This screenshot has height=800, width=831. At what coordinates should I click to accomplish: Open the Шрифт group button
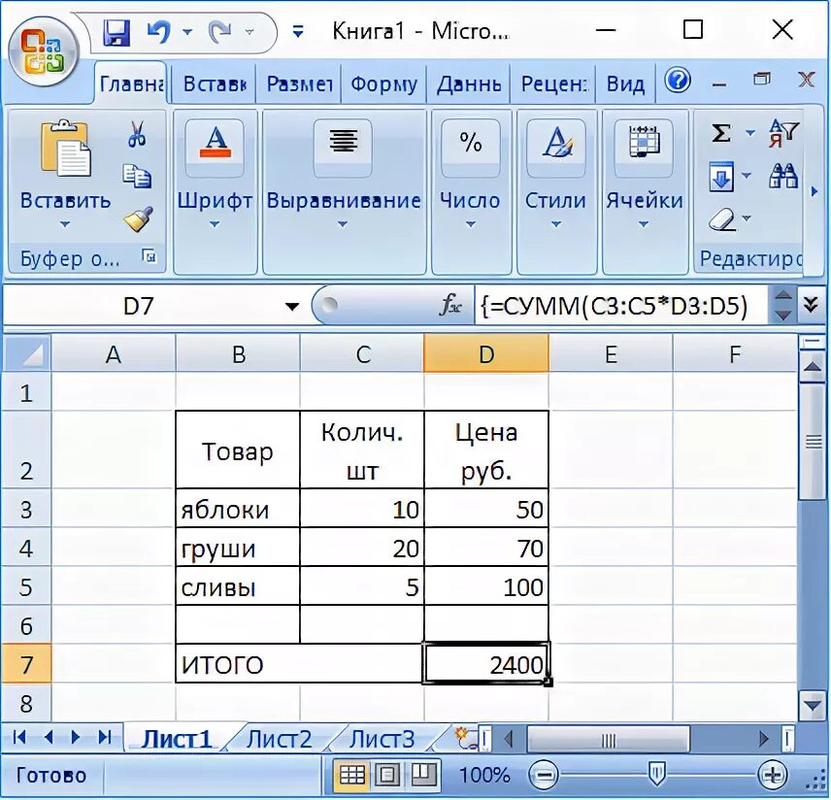[215, 192]
